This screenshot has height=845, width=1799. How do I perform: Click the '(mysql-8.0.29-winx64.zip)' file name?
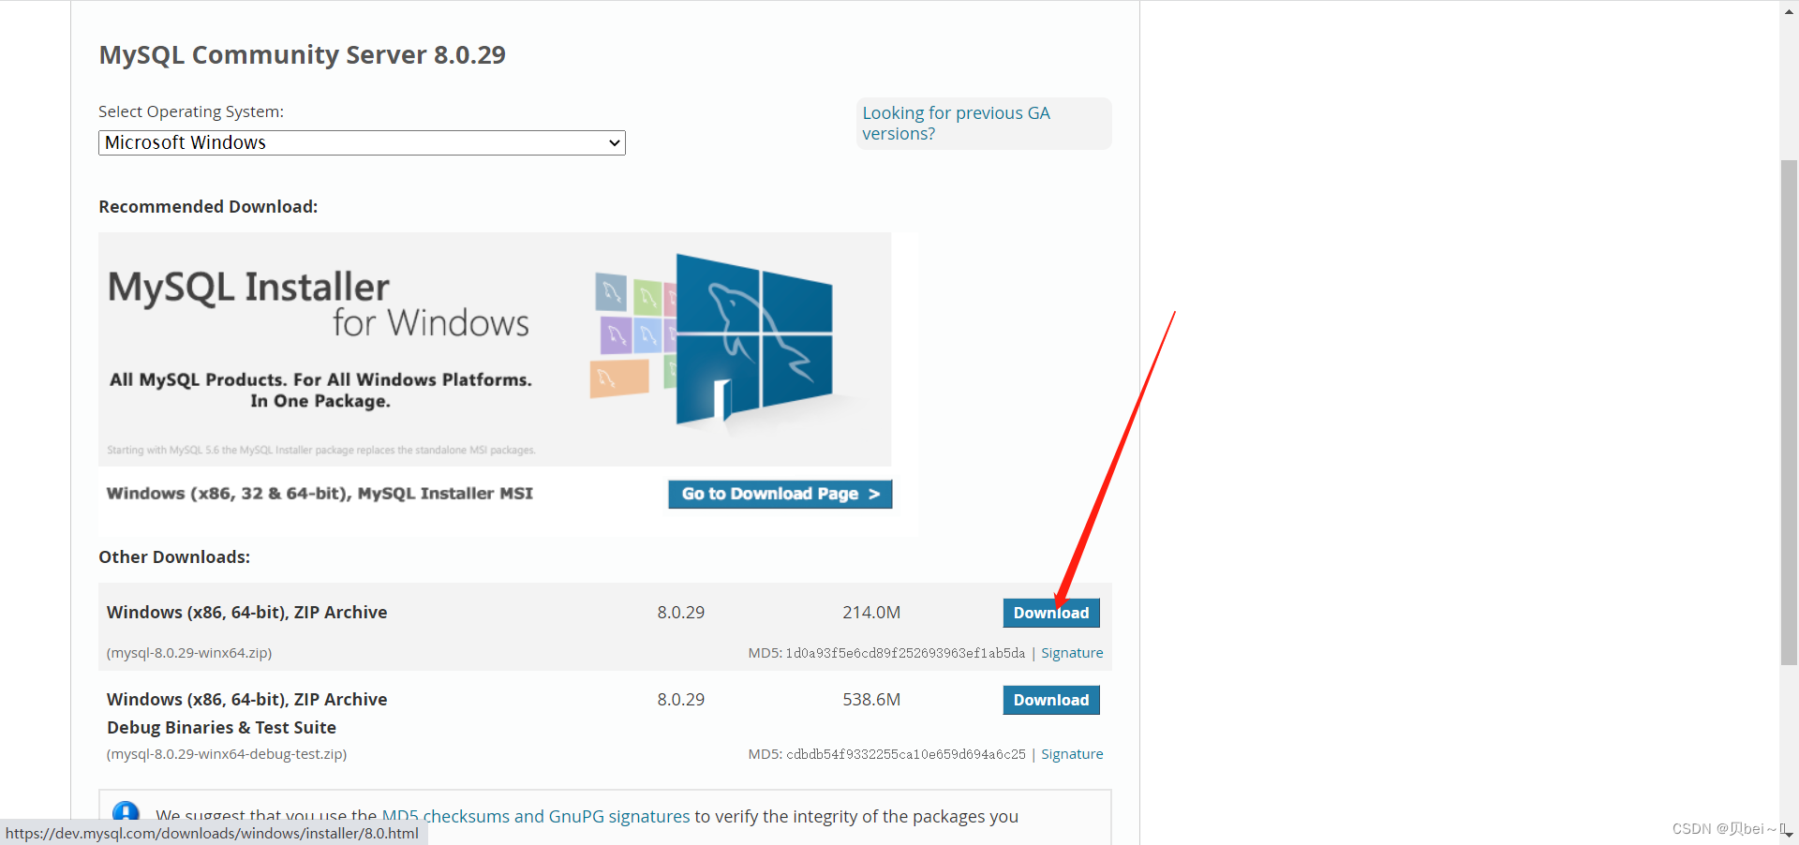189,653
